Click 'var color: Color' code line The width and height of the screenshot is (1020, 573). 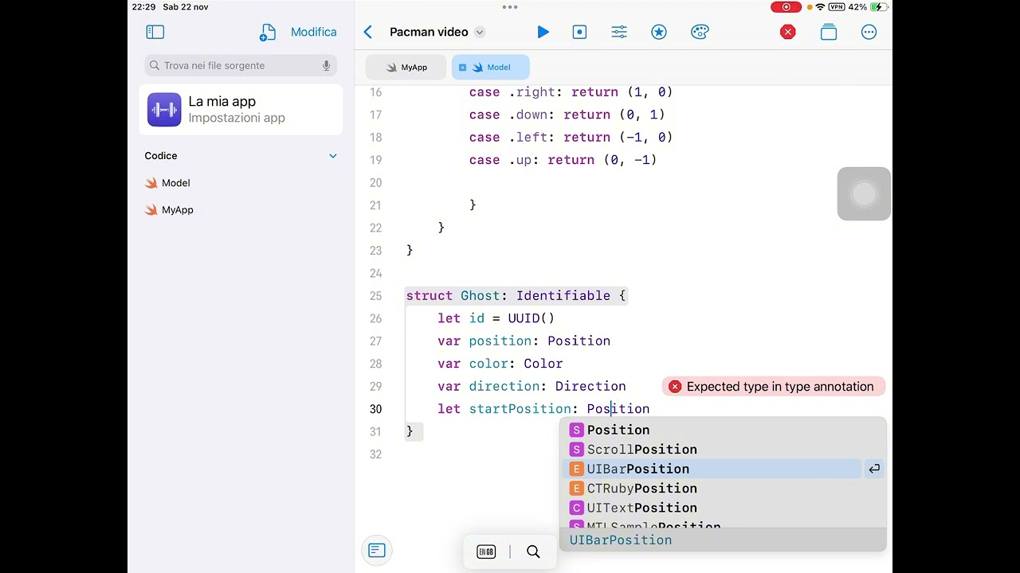point(500,364)
